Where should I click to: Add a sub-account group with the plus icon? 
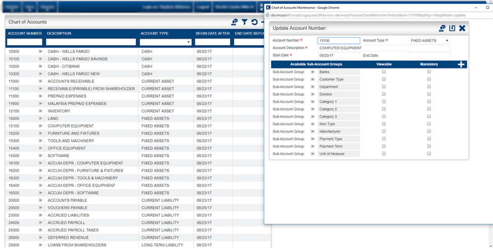[461, 64]
